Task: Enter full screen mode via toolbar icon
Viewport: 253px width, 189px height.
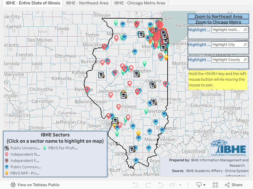Action: tap(215, 185)
